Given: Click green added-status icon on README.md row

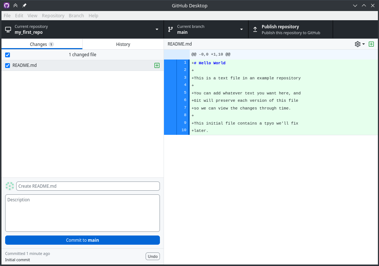Looking at the screenshot, I should point(157,65).
